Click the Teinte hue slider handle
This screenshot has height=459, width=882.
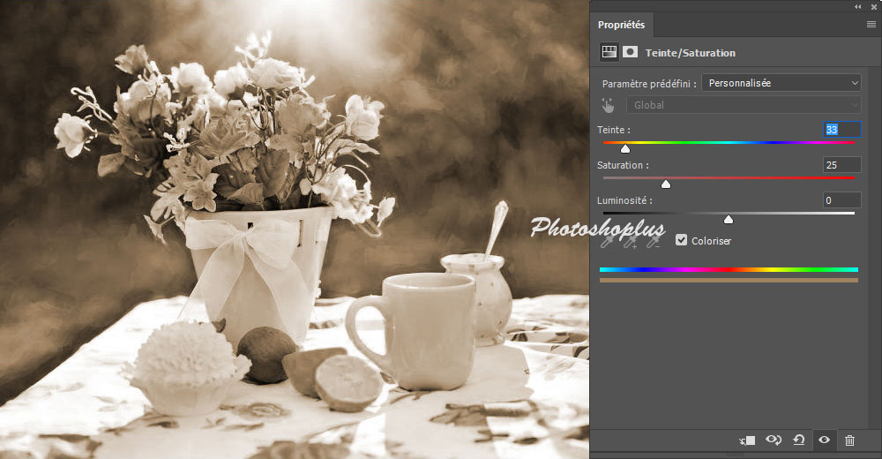coord(625,148)
